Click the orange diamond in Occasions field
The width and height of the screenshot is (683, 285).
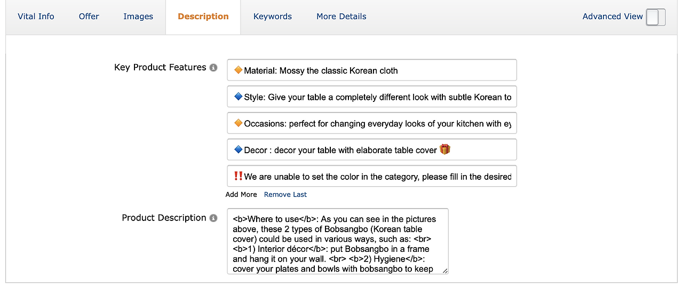point(238,123)
